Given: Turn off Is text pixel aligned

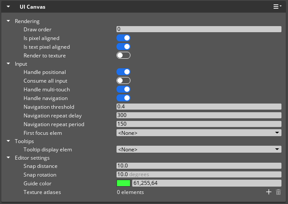Looking at the screenshot, I should [x=123, y=47].
